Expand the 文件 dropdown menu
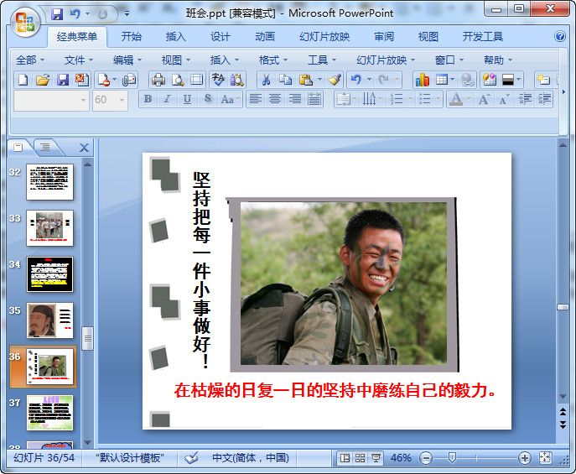 (x=79, y=60)
